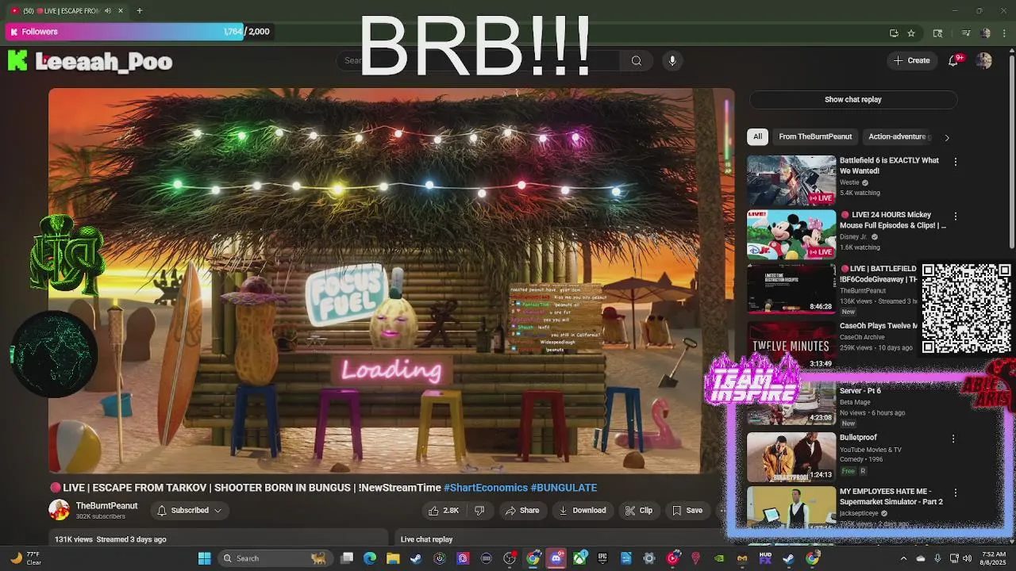1016x571 pixels.
Task: Click the OneDrive cloud tray icon
Action: (921, 558)
